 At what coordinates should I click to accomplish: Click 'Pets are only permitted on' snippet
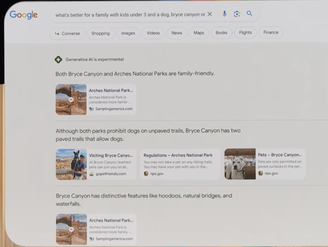pos(280,164)
